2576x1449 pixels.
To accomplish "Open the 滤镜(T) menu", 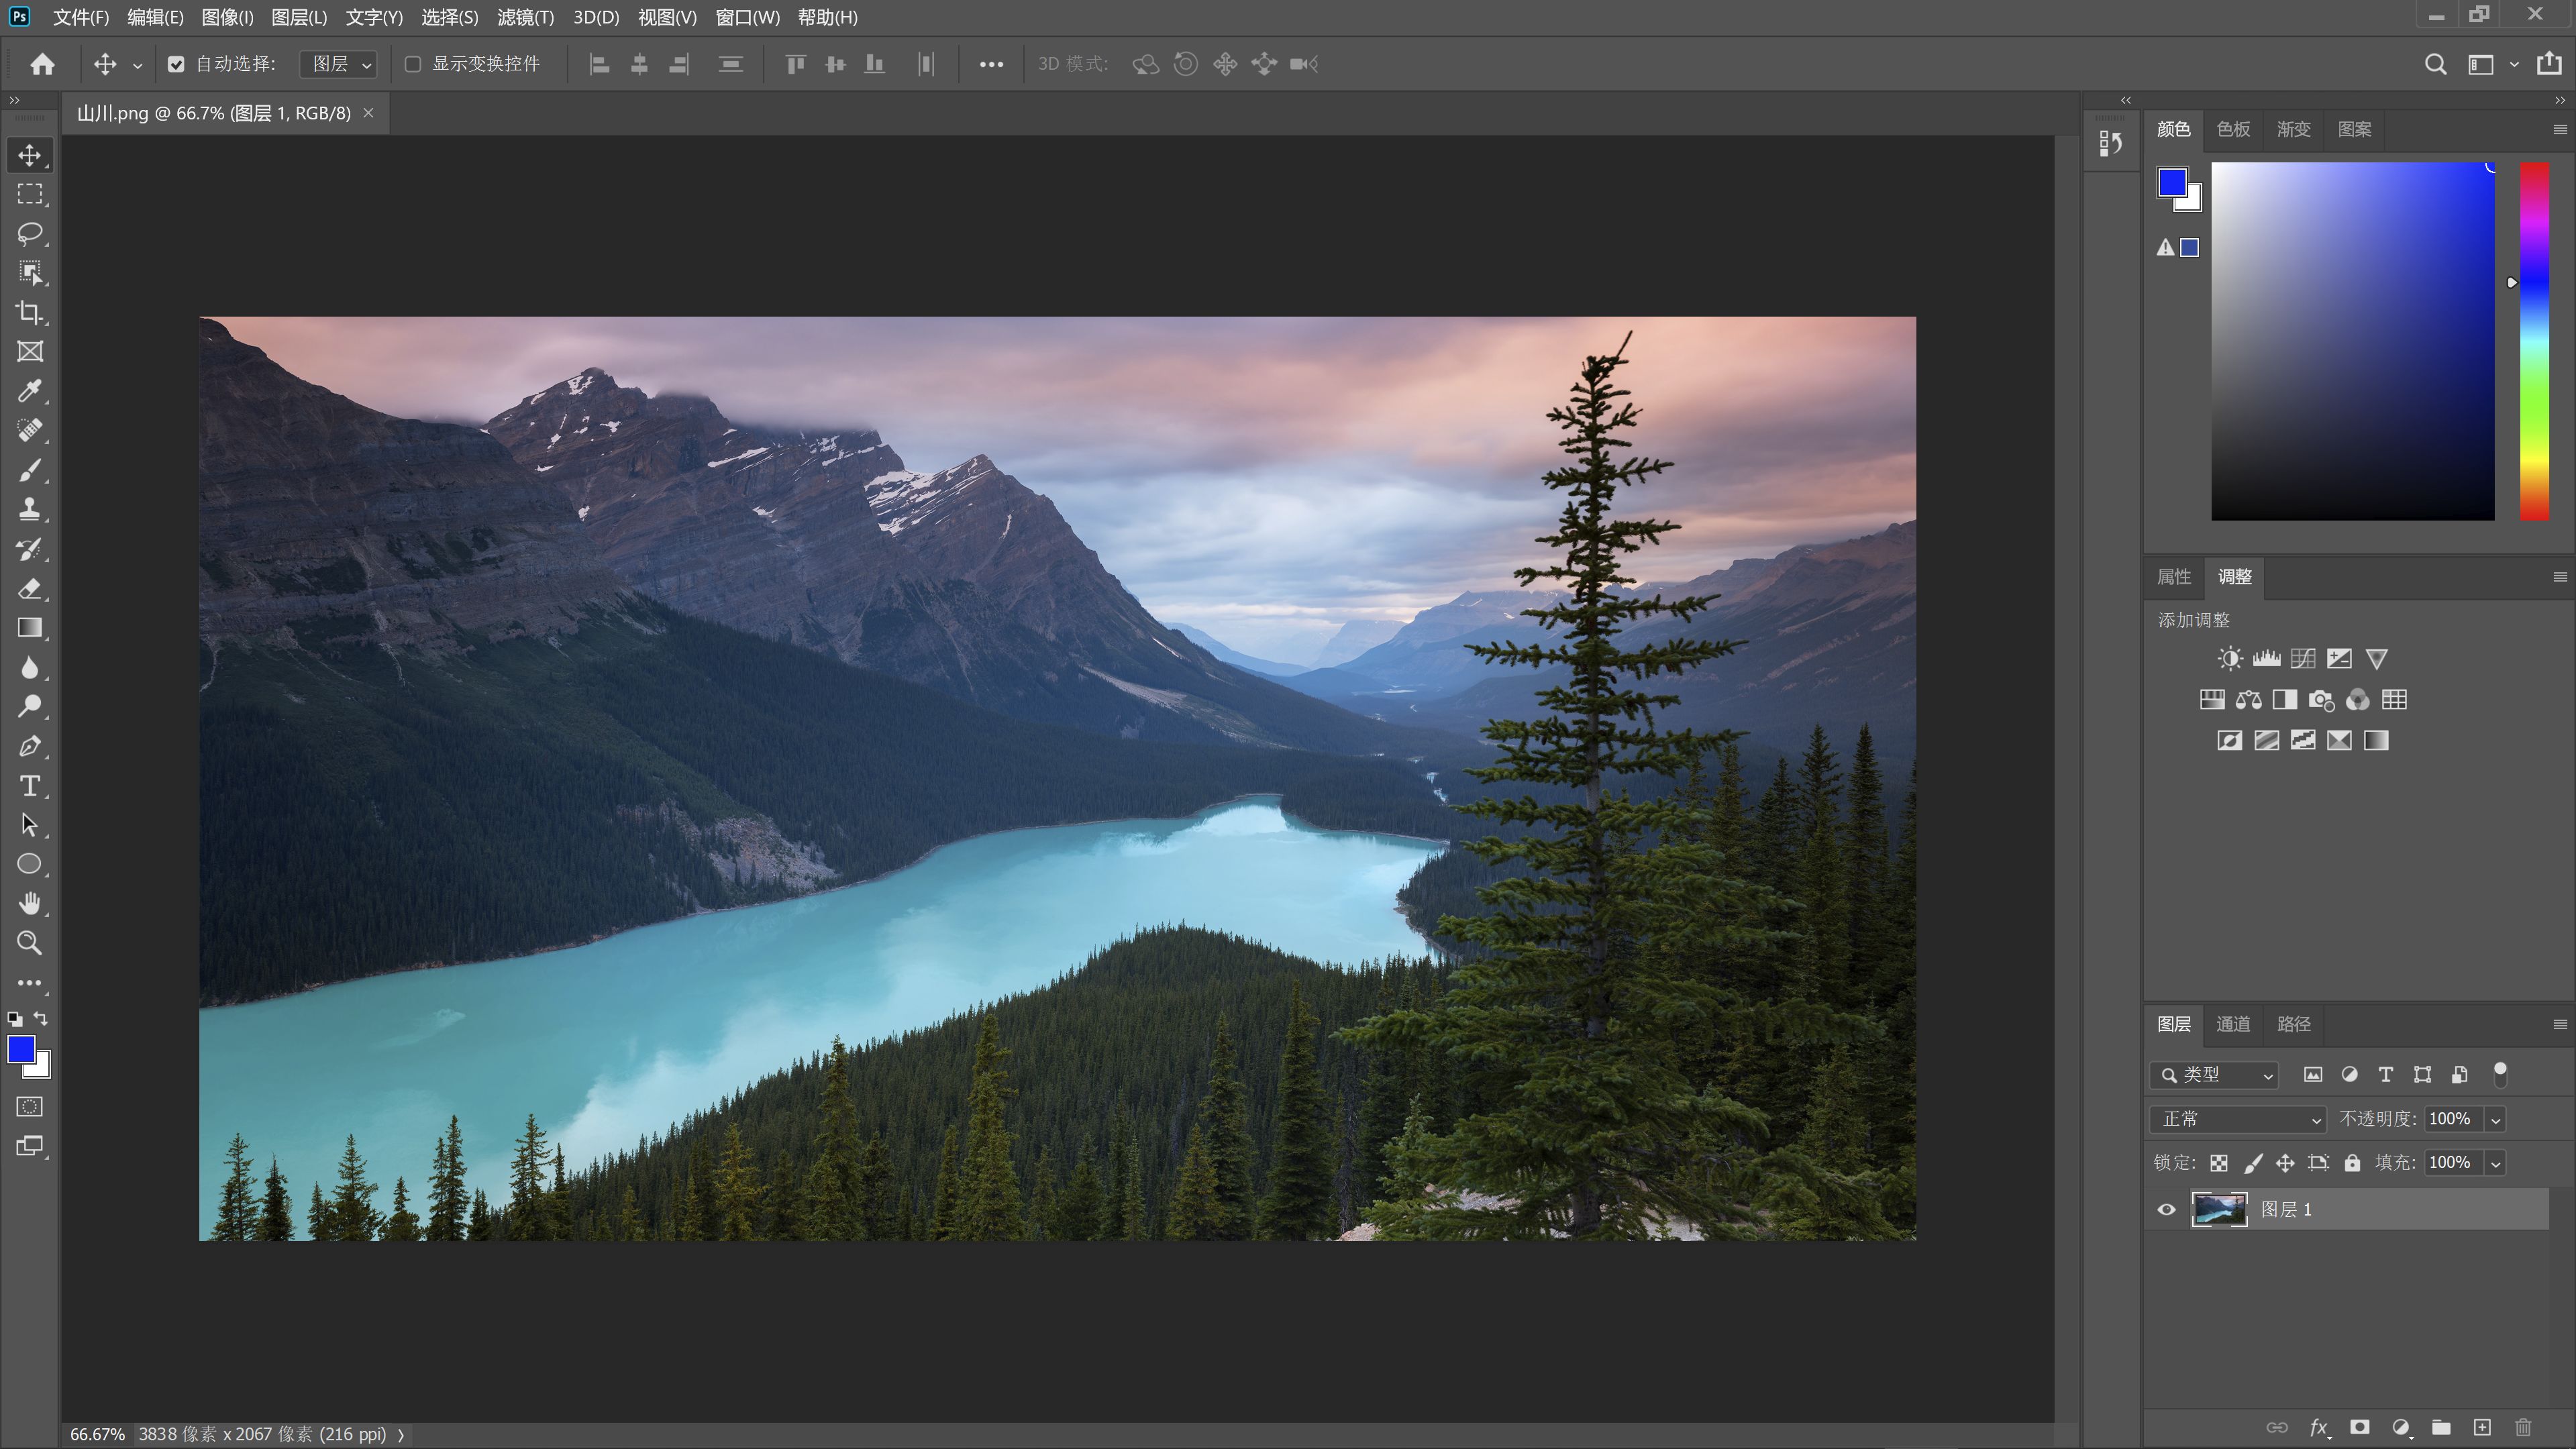I will pos(525,17).
